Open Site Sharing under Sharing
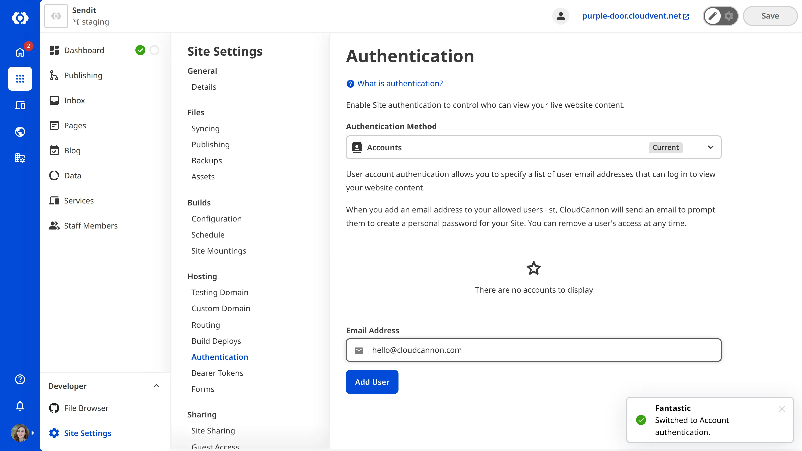The width and height of the screenshot is (802, 451). point(213,431)
